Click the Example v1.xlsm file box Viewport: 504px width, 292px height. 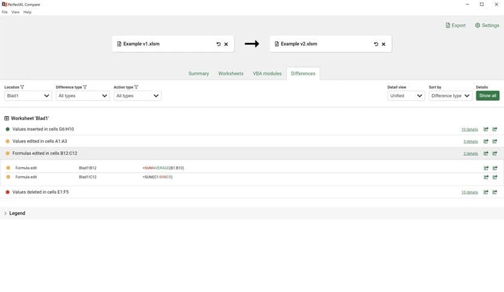(173, 43)
